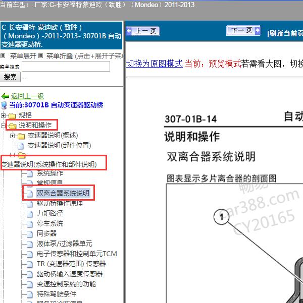Viewport: 303px width, 303px height.
Task: Click 返回上一级 link
Action: (x=27, y=96)
